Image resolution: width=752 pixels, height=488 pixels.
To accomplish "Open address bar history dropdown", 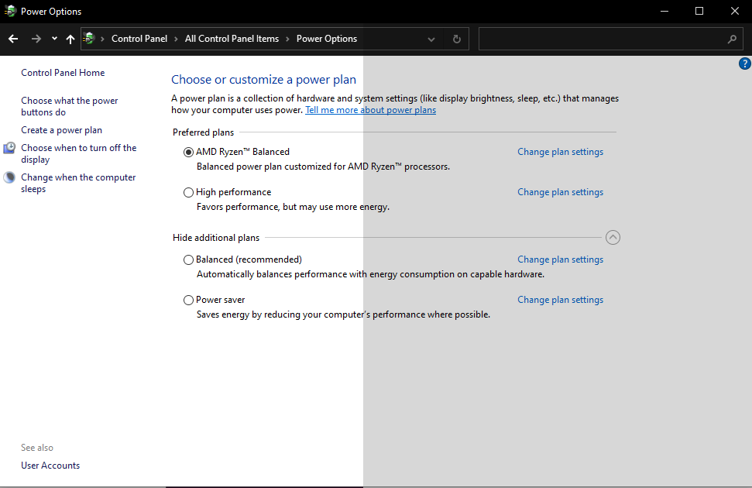I will [431, 40].
